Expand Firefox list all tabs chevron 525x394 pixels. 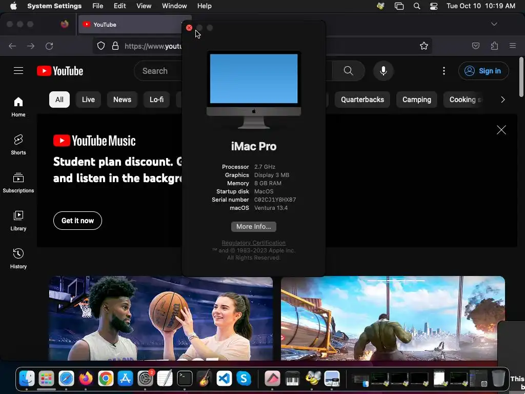tap(494, 24)
